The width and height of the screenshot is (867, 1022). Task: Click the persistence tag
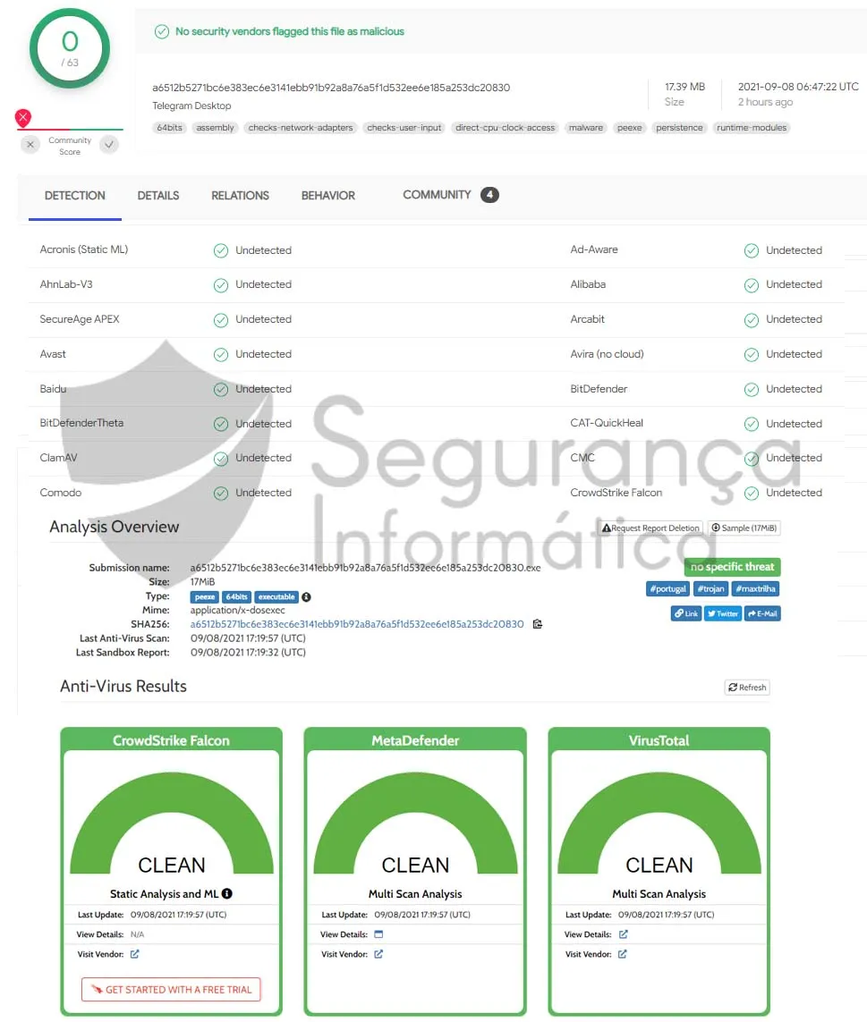[679, 128]
